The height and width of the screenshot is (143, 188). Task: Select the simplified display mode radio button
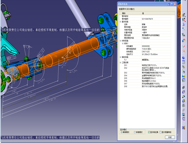[121, 132]
